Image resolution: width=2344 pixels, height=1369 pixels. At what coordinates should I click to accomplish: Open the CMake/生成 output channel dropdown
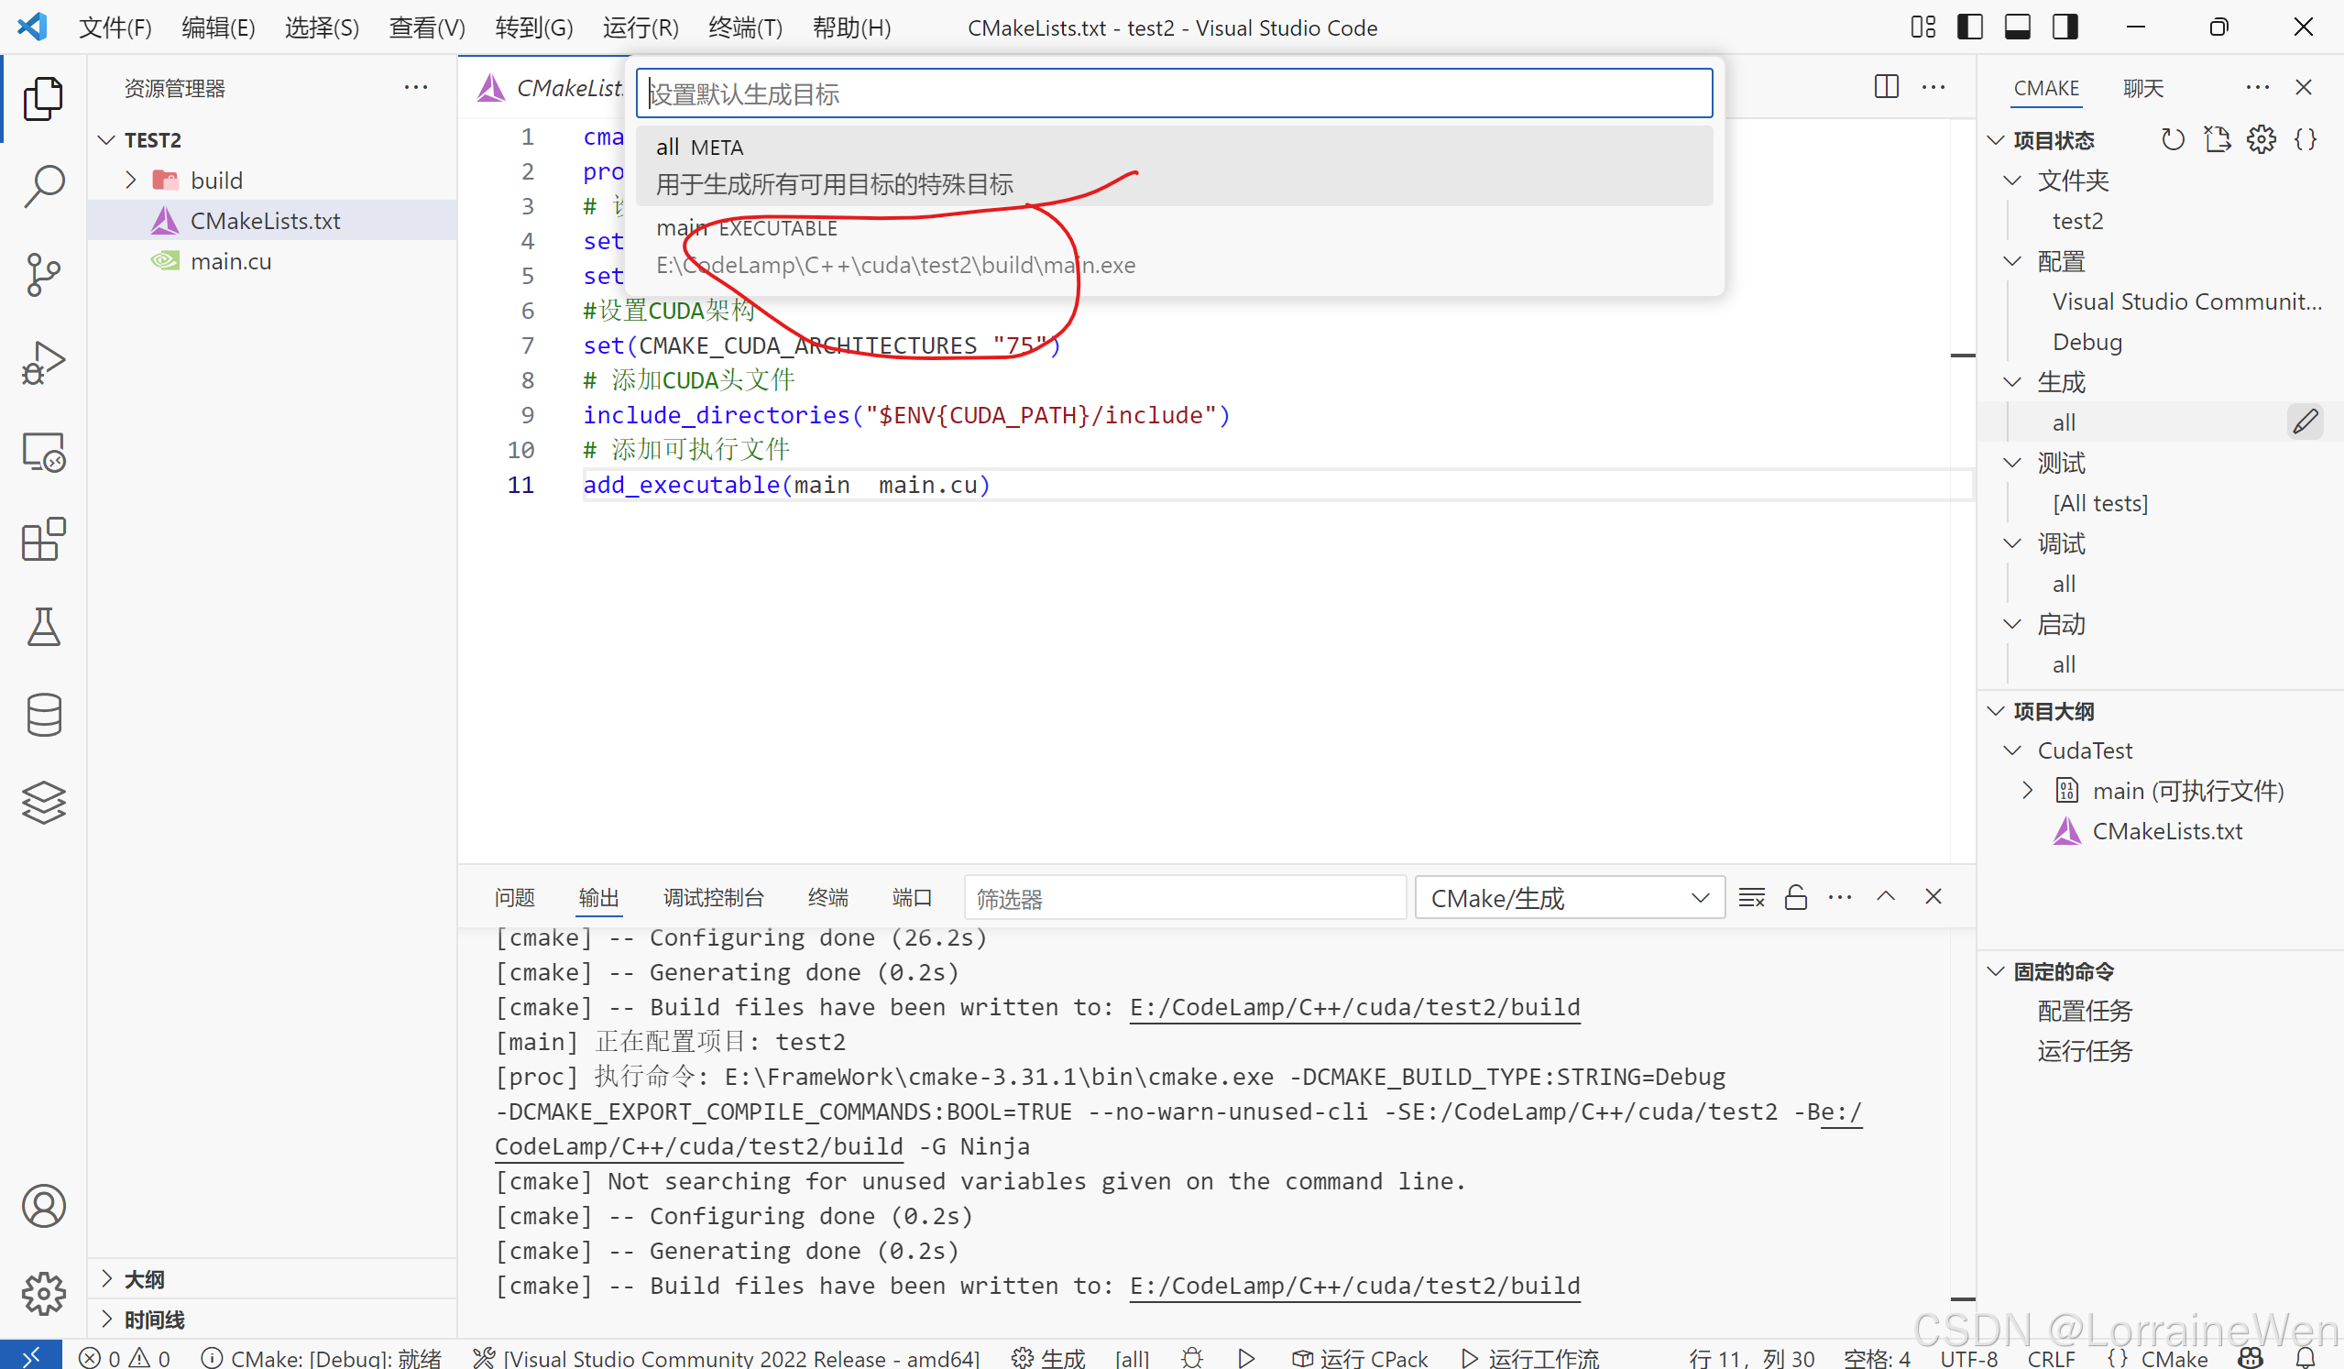coord(1569,898)
